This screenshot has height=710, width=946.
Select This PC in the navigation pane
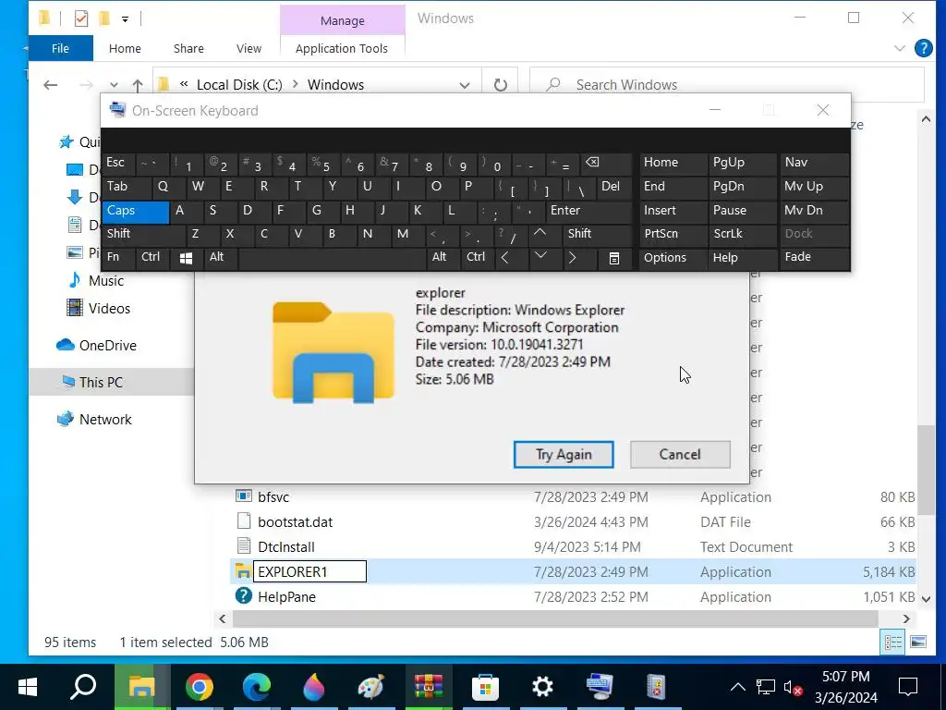point(101,382)
